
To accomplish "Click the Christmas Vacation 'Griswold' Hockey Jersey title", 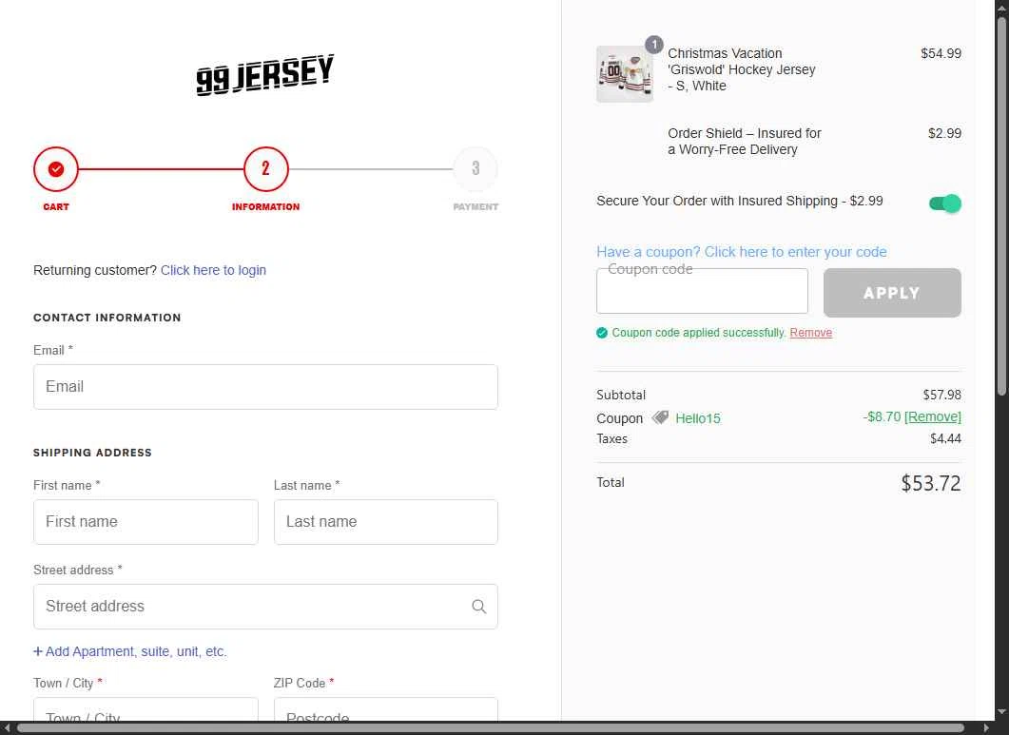I will 742,69.
